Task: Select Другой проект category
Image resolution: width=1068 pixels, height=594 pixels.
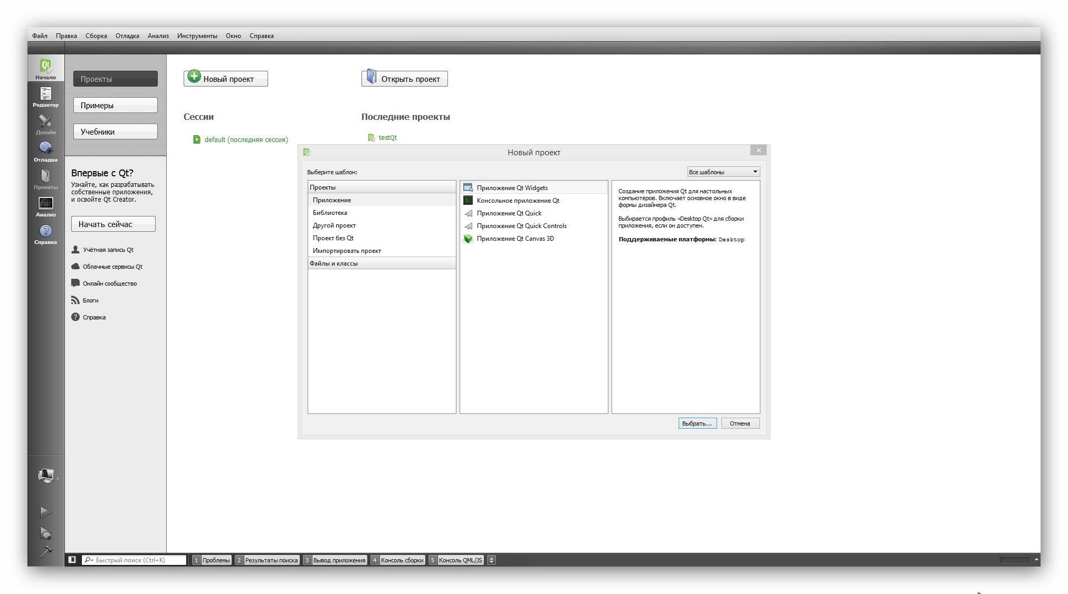Action: [382, 225]
